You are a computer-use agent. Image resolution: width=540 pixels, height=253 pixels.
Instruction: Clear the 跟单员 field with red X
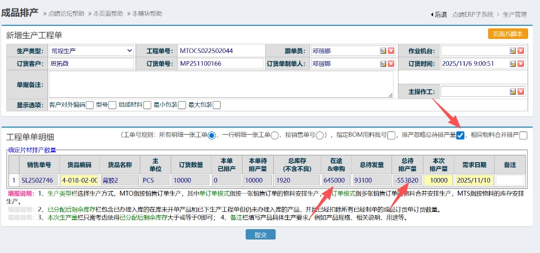(391, 51)
